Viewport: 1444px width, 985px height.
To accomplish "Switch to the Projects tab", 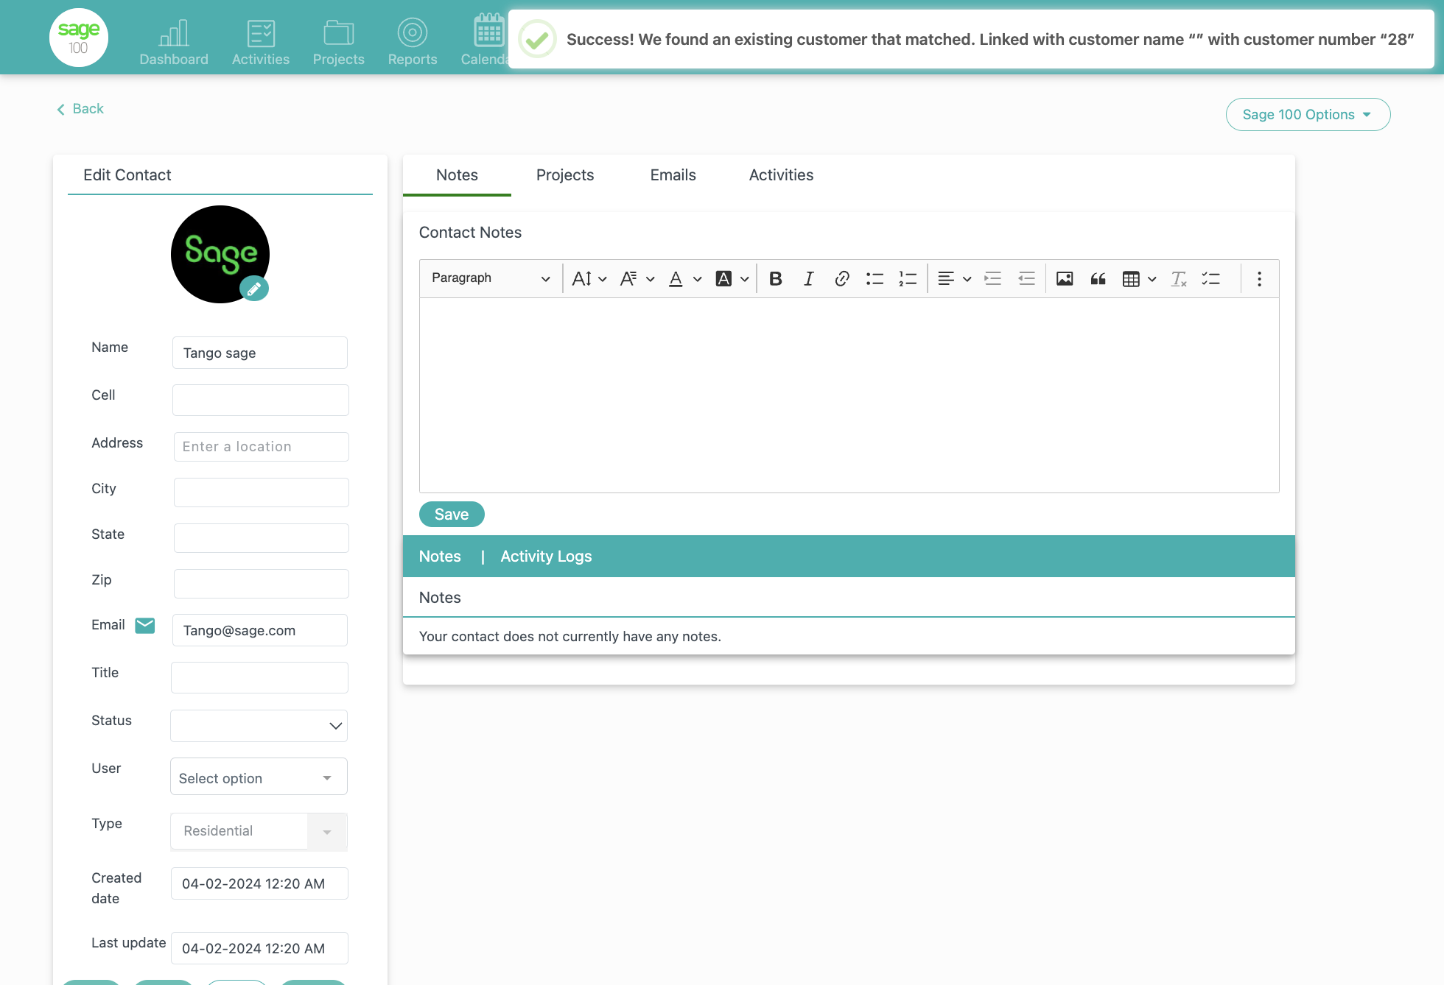I will 565,175.
